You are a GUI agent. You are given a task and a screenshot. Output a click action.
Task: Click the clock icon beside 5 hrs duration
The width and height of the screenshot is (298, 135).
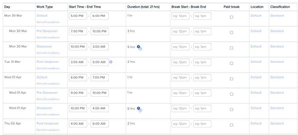(139, 47)
